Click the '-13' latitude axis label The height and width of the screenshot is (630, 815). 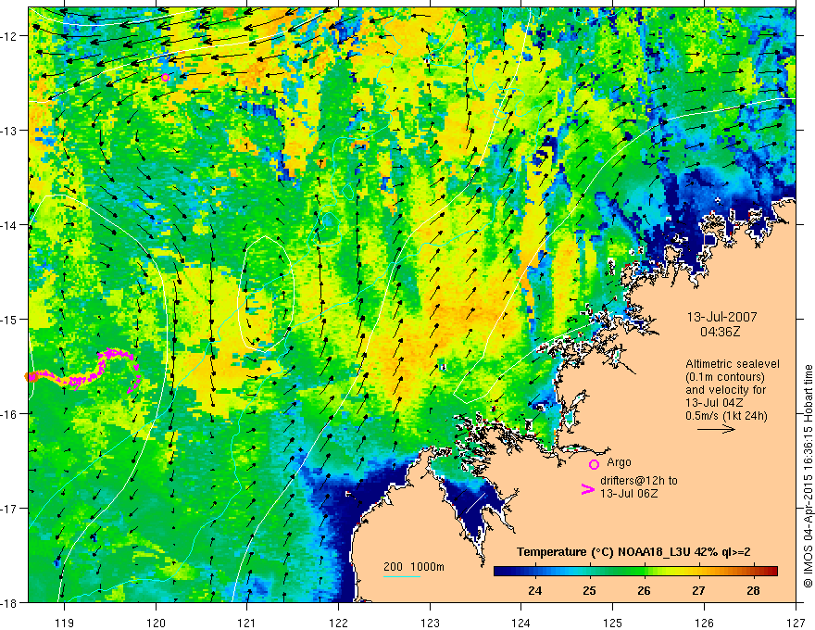coord(9,131)
